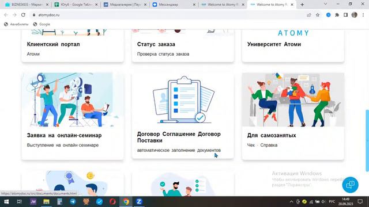The width and height of the screenshot is (369, 207).
Task: Click 'Выступление на онлайн-семинаре' text
Action: tap(63, 145)
